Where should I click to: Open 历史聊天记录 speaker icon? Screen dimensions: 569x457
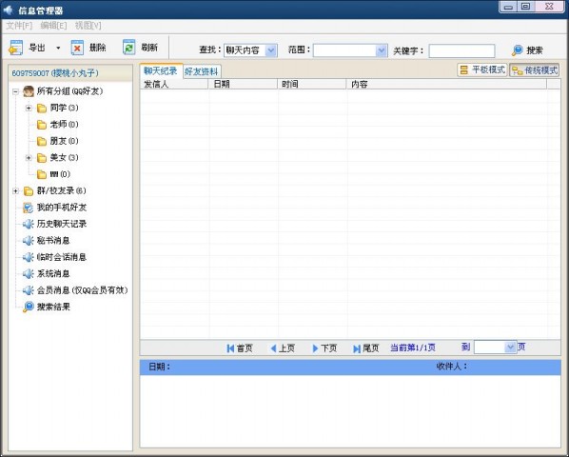(x=28, y=224)
